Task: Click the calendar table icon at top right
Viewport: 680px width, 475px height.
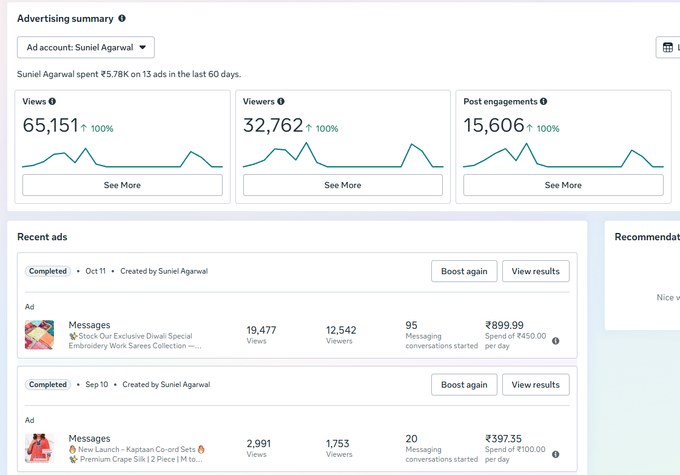Action: click(x=668, y=47)
